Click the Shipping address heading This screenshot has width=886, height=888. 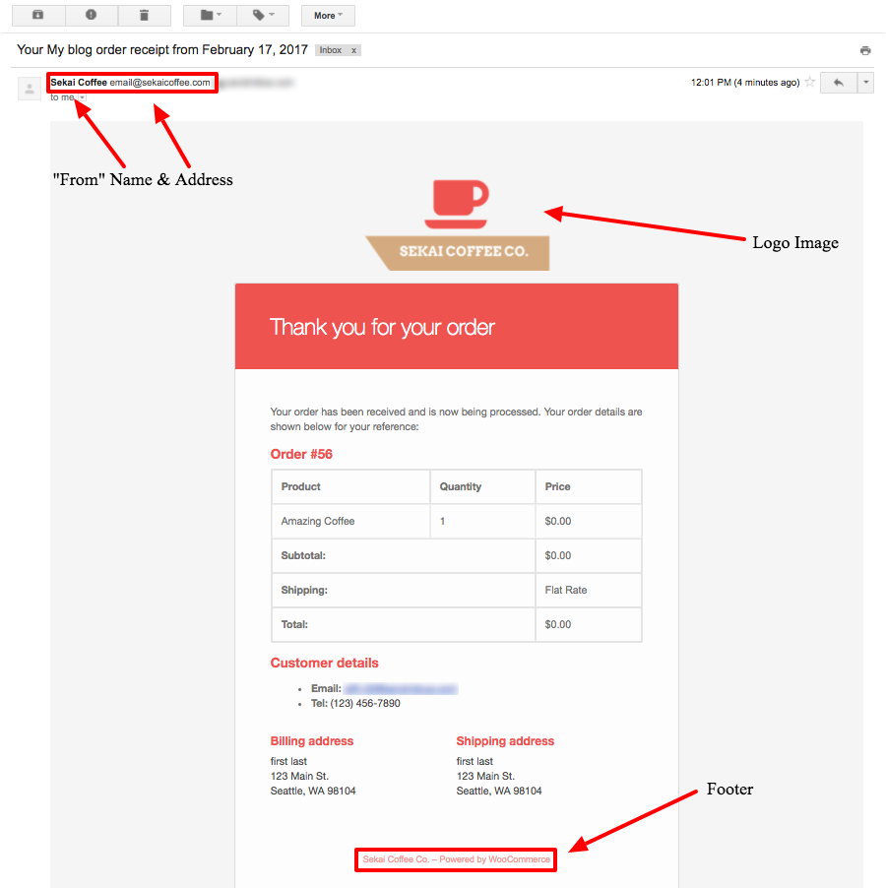[x=506, y=741]
